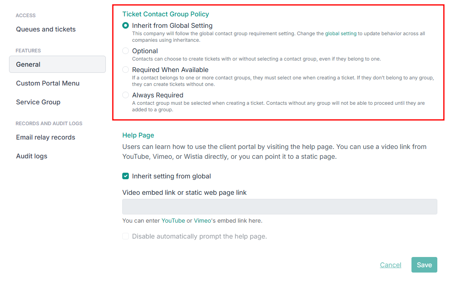Click the Cancel link

click(391, 265)
